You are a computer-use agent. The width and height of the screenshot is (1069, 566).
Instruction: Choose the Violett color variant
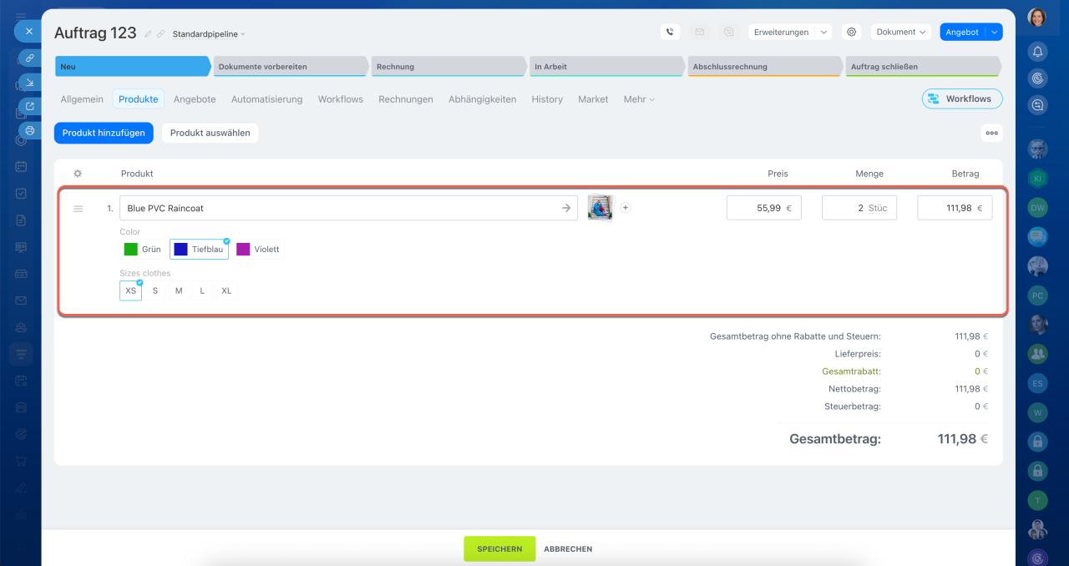pos(258,249)
